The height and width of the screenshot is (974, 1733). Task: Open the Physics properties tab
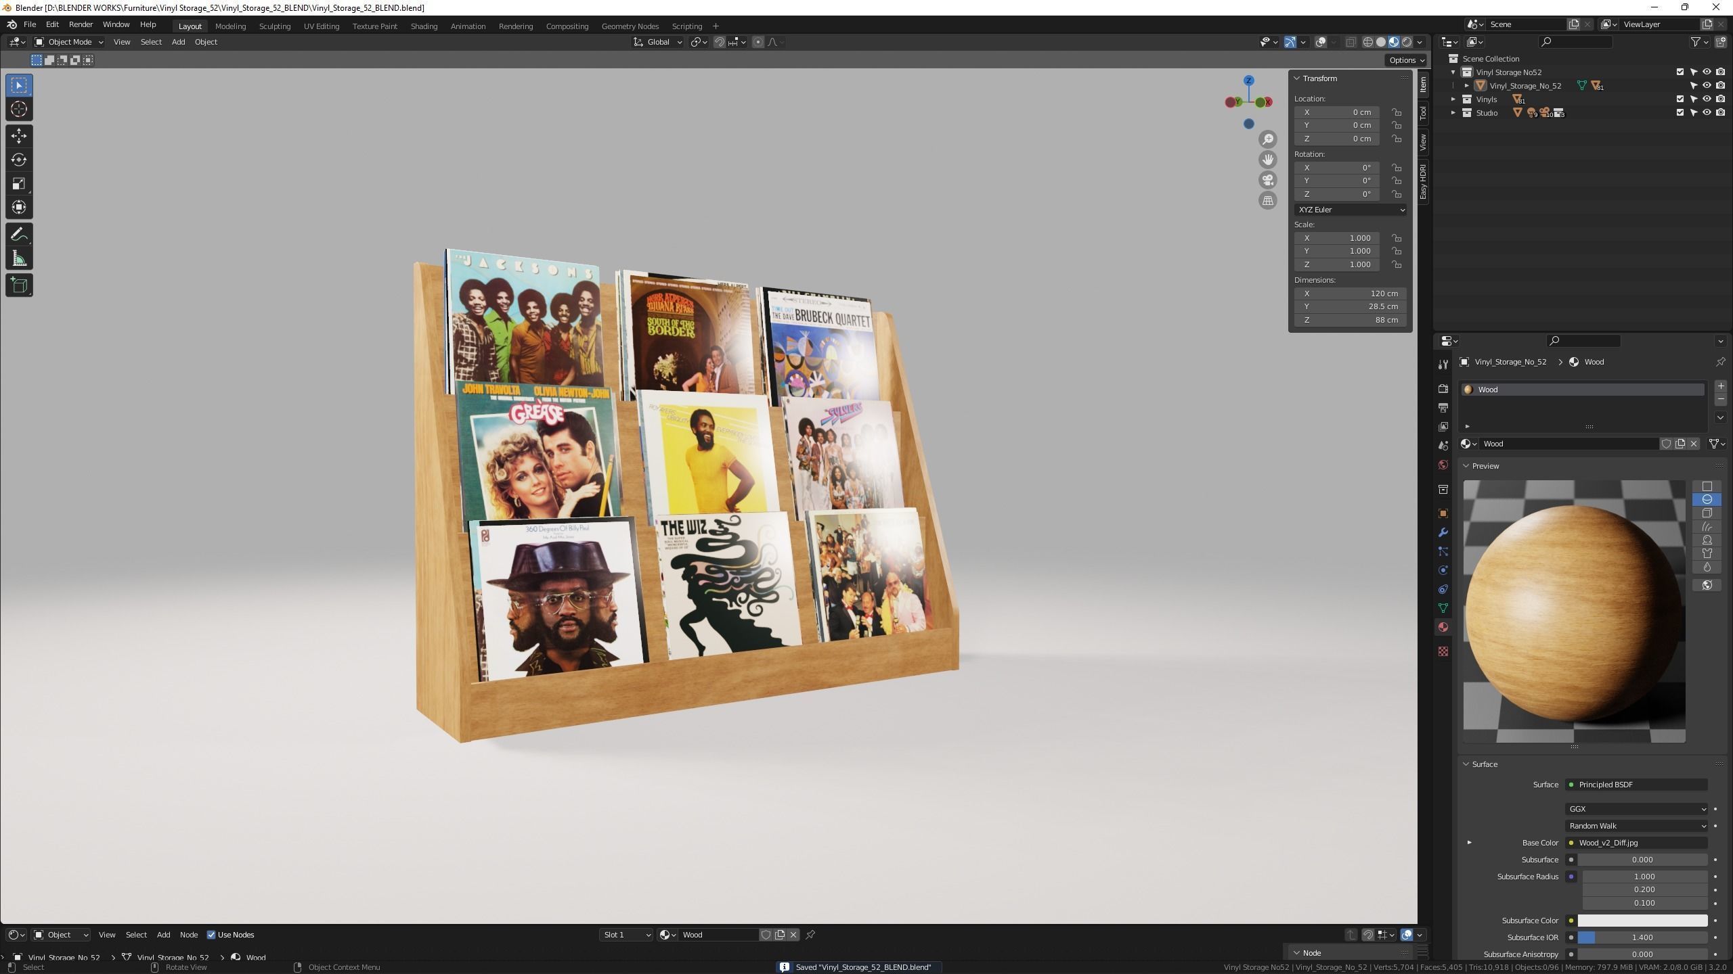tap(1443, 570)
